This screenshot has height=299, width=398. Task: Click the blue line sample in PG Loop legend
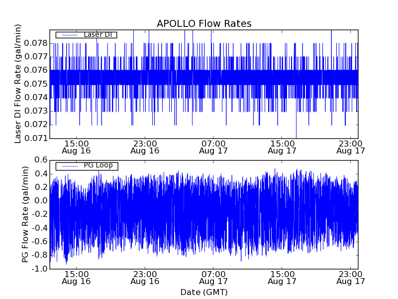[69, 166]
